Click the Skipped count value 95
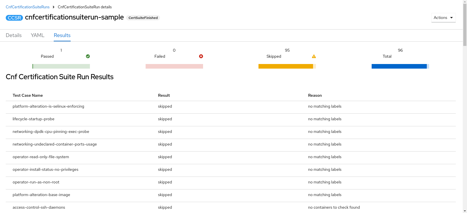 287,50
